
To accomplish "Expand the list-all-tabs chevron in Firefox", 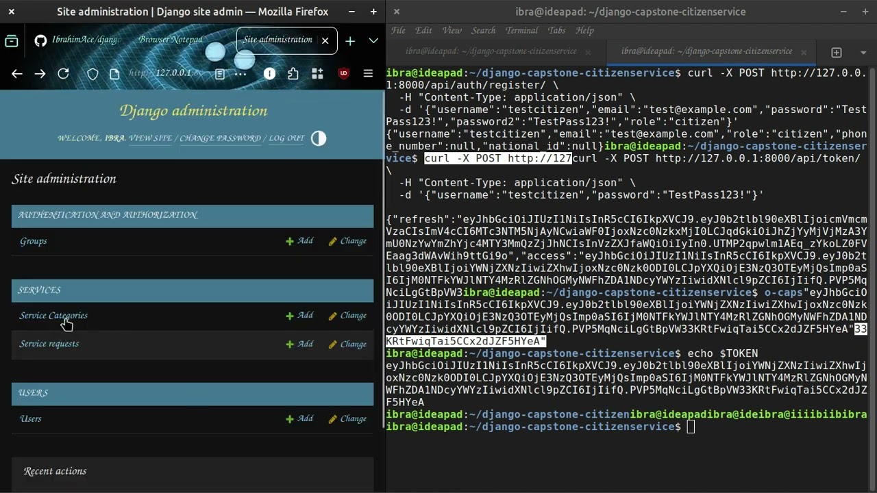I will coord(373,41).
